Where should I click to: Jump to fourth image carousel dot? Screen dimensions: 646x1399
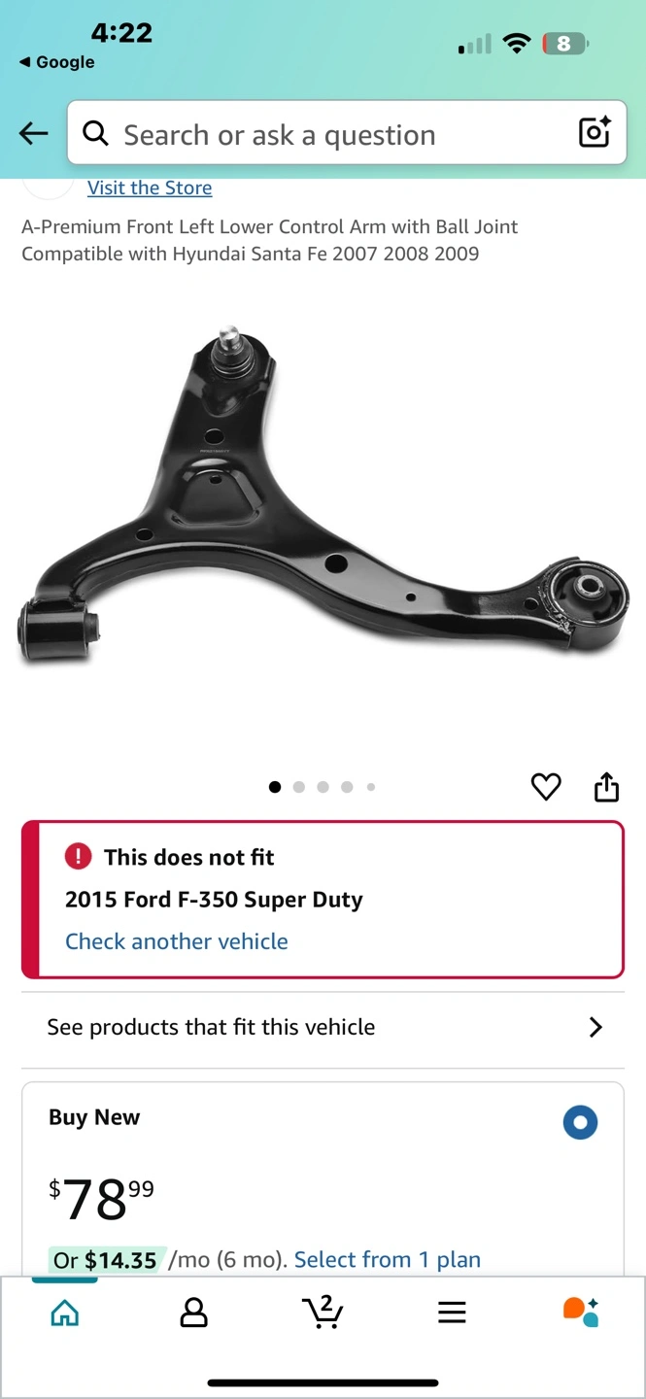347,787
